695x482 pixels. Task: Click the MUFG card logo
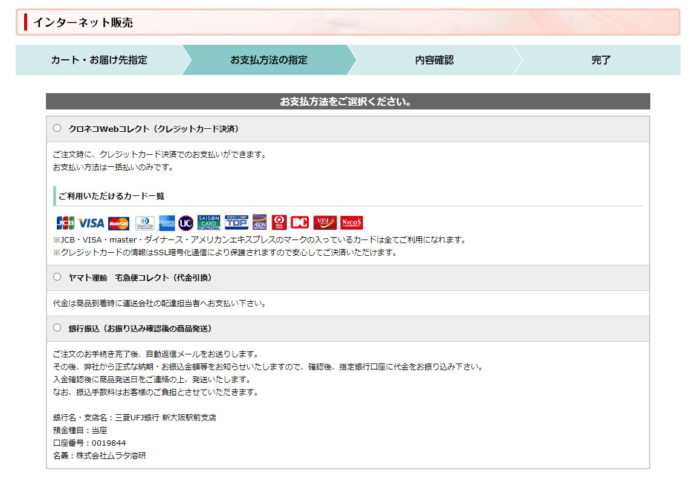(x=279, y=222)
